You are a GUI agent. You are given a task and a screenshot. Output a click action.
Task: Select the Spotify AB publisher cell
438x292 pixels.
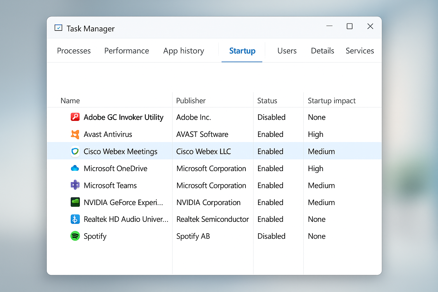[193, 236]
